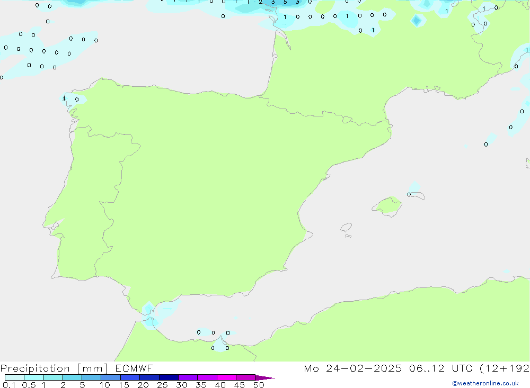Click the "ECMWF" model label
This screenshot has height=388, width=530.
tap(134, 368)
